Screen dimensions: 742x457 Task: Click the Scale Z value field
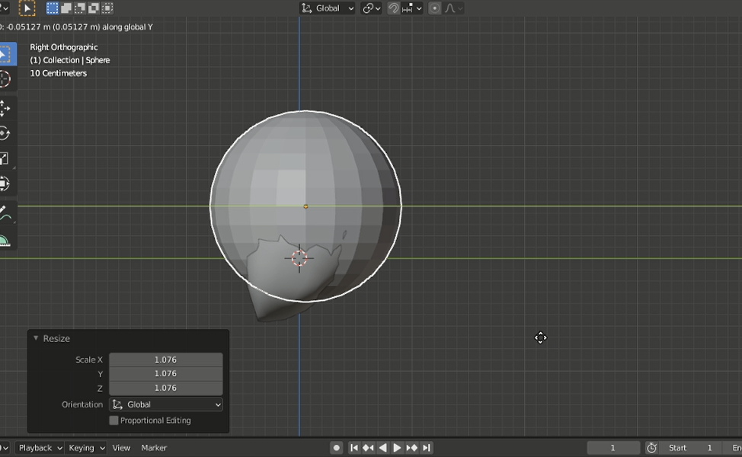(165, 388)
